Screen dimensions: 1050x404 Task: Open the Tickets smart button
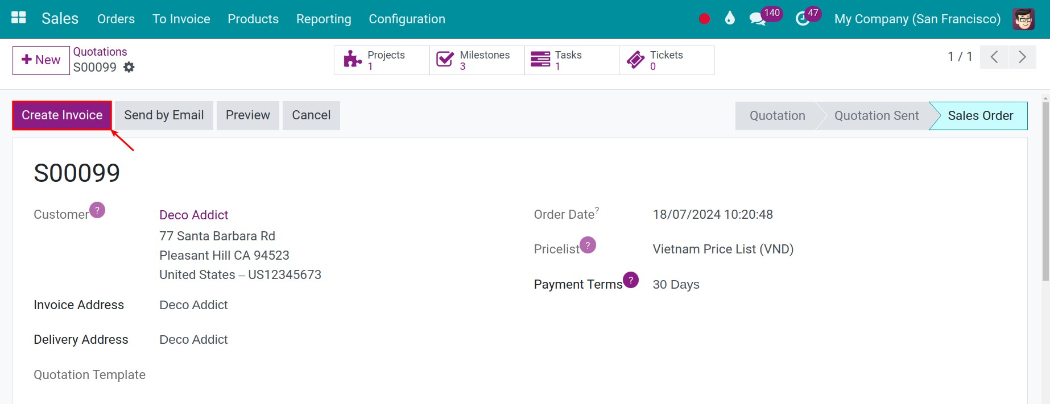click(667, 60)
